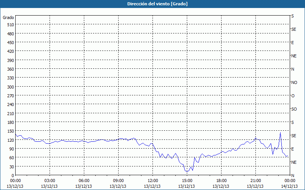This screenshot has height=190, width=305.
Task: Click the 'S' compass label at the 180 gridline
Action: coord(292,122)
